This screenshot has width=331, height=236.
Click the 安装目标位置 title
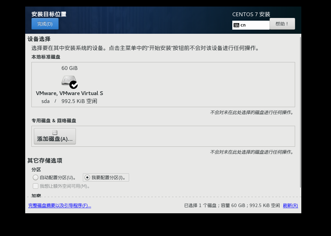[49, 14]
